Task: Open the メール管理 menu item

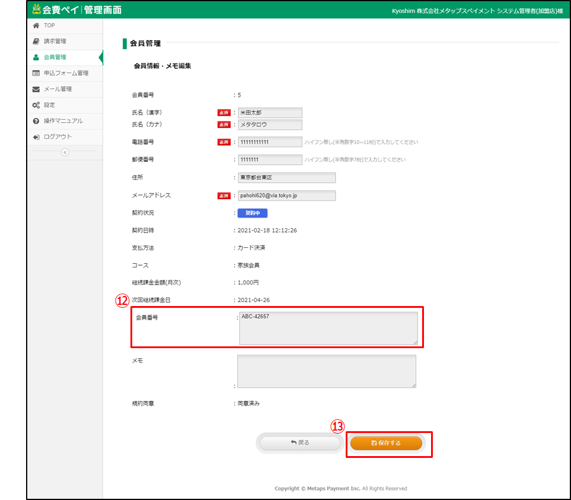Action: point(58,90)
